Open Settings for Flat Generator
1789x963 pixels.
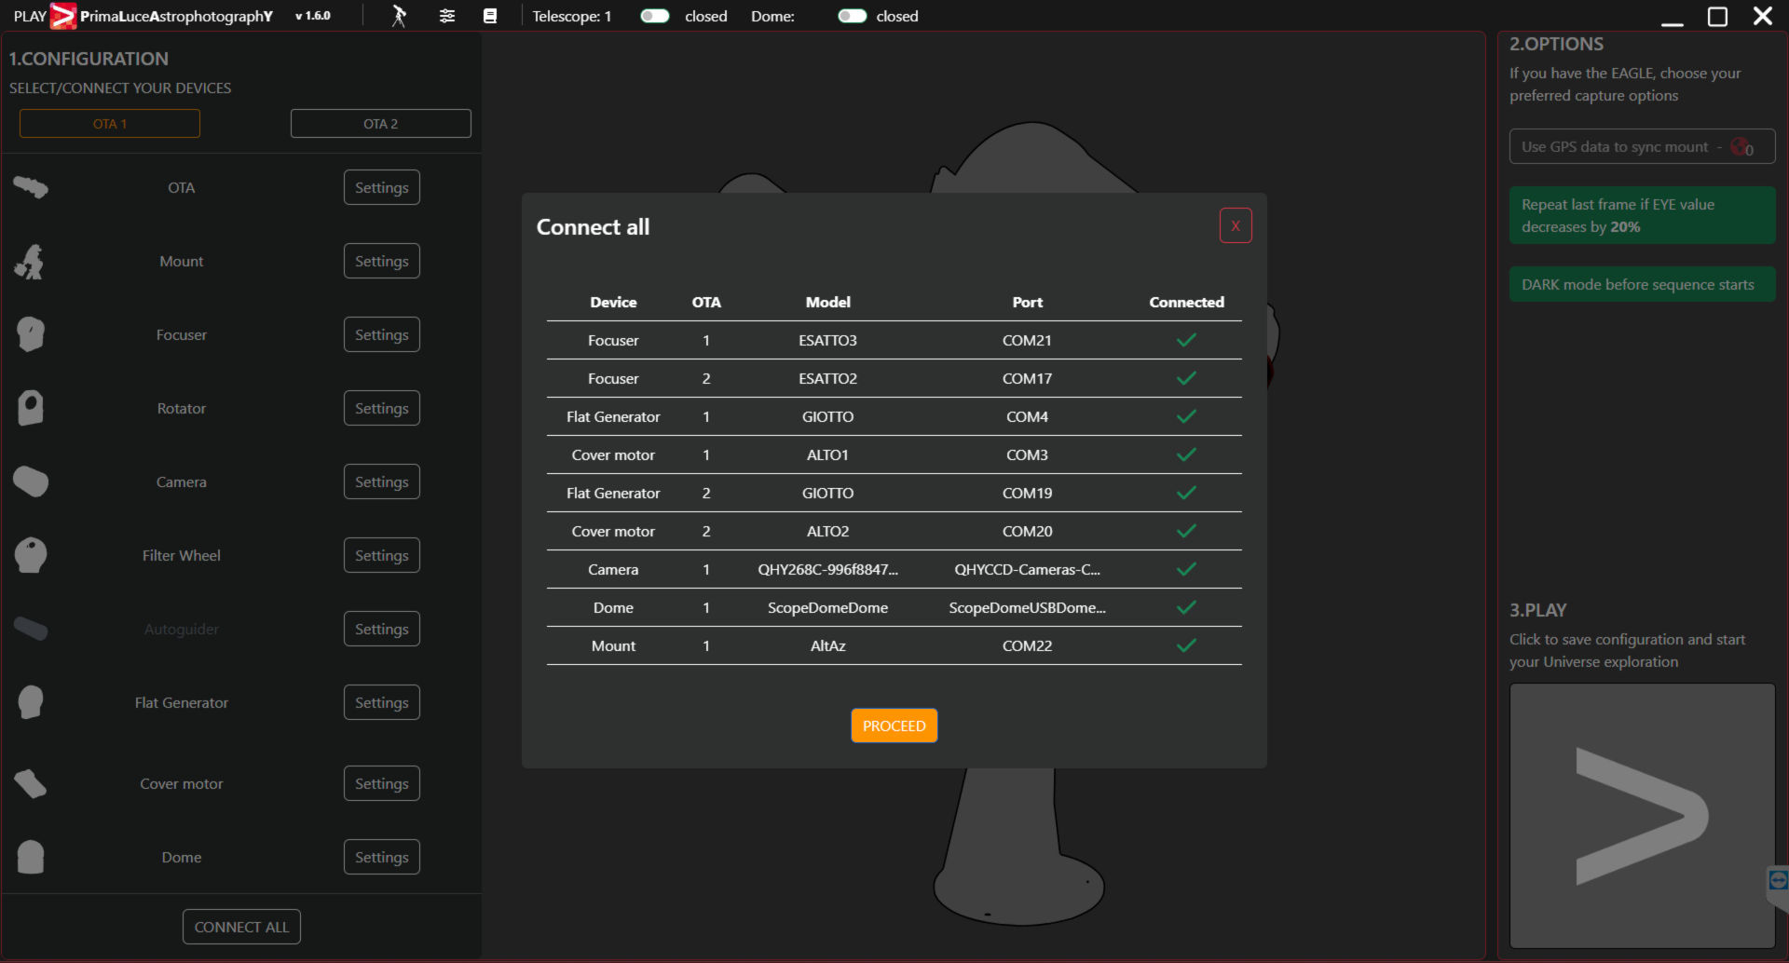click(382, 702)
